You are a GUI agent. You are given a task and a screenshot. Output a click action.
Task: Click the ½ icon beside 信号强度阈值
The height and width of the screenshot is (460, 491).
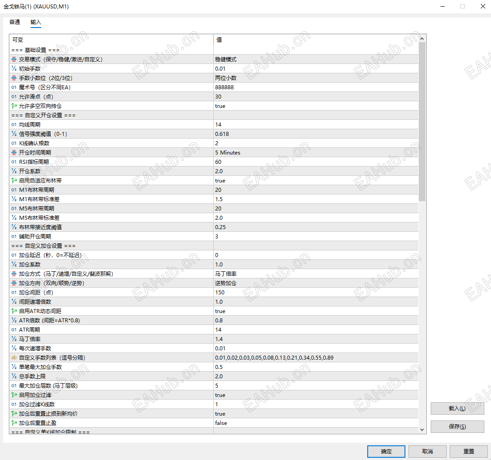14,134
